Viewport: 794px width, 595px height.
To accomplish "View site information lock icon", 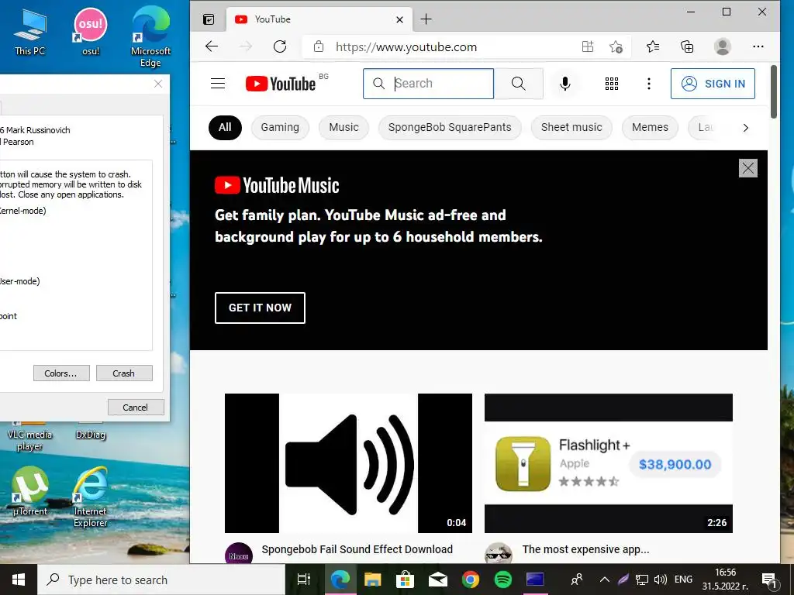I will click(x=319, y=46).
